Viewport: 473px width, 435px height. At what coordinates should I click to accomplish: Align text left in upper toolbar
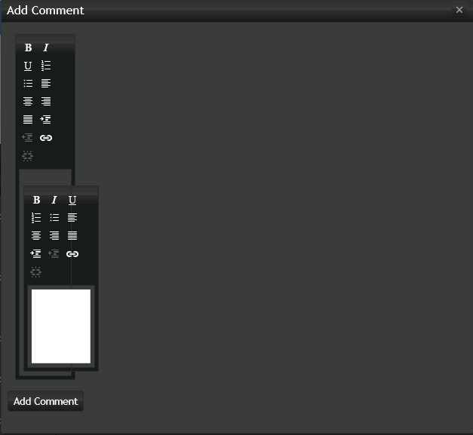pos(46,84)
